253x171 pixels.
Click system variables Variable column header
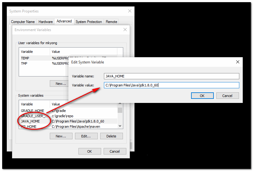pos(34,104)
